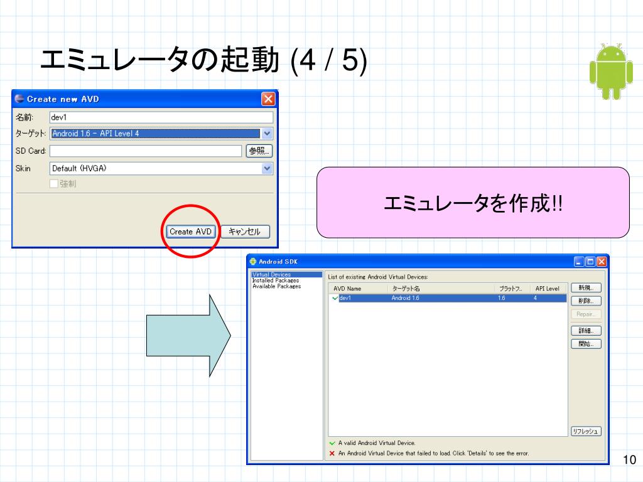The image size is (643, 482).
Task: Click the 名前 input field containing dev1
Action: coord(161,117)
